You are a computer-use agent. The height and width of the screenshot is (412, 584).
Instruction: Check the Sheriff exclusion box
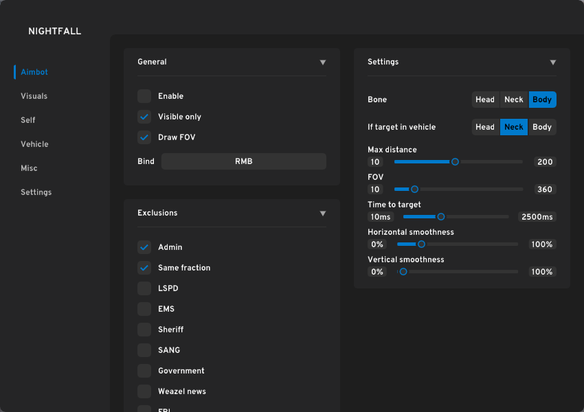click(x=144, y=330)
